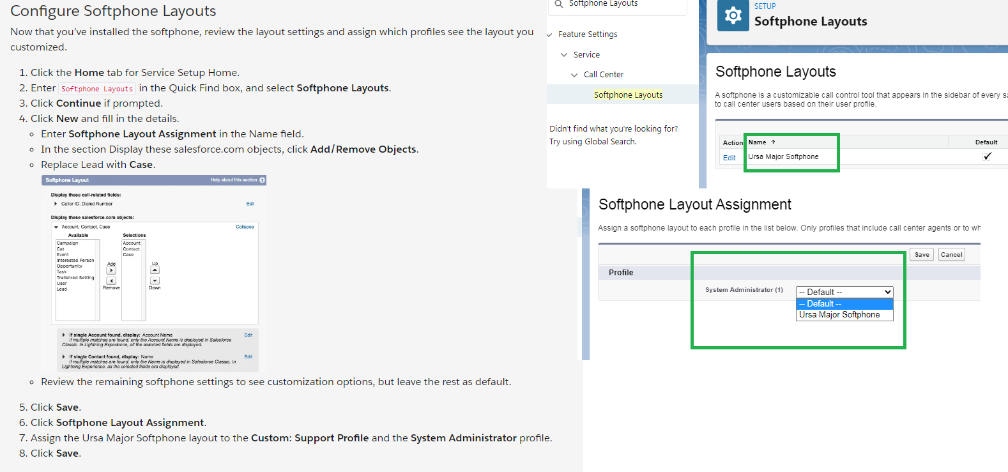Image resolution: width=1008 pixels, height=472 pixels.
Task: Select Task in the Available list
Action: pos(61,271)
